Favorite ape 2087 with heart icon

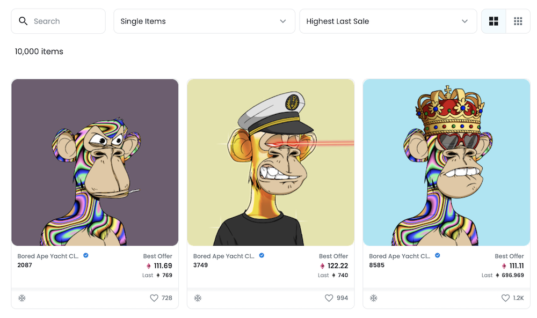(154, 298)
